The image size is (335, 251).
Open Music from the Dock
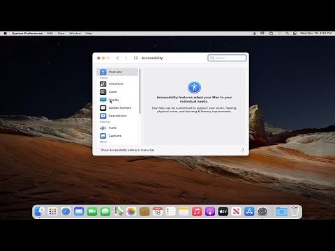click(197, 211)
